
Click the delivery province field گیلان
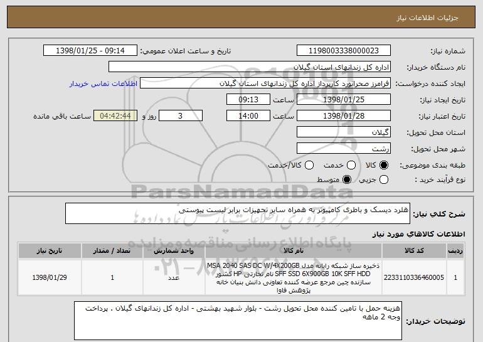(344, 132)
